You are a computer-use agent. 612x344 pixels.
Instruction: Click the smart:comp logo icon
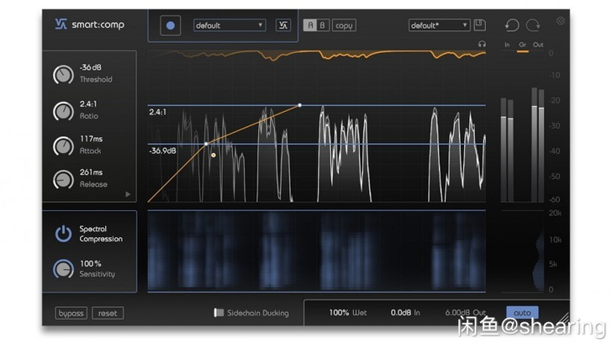61,24
